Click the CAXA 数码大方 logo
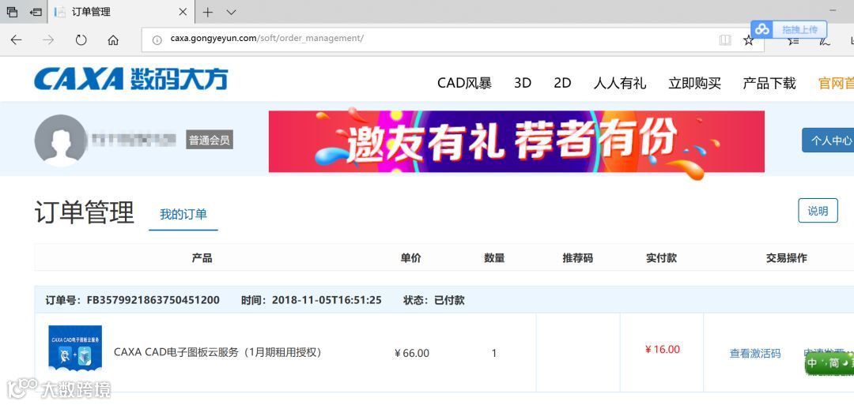This screenshot has height=405, width=854. coord(130,80)
